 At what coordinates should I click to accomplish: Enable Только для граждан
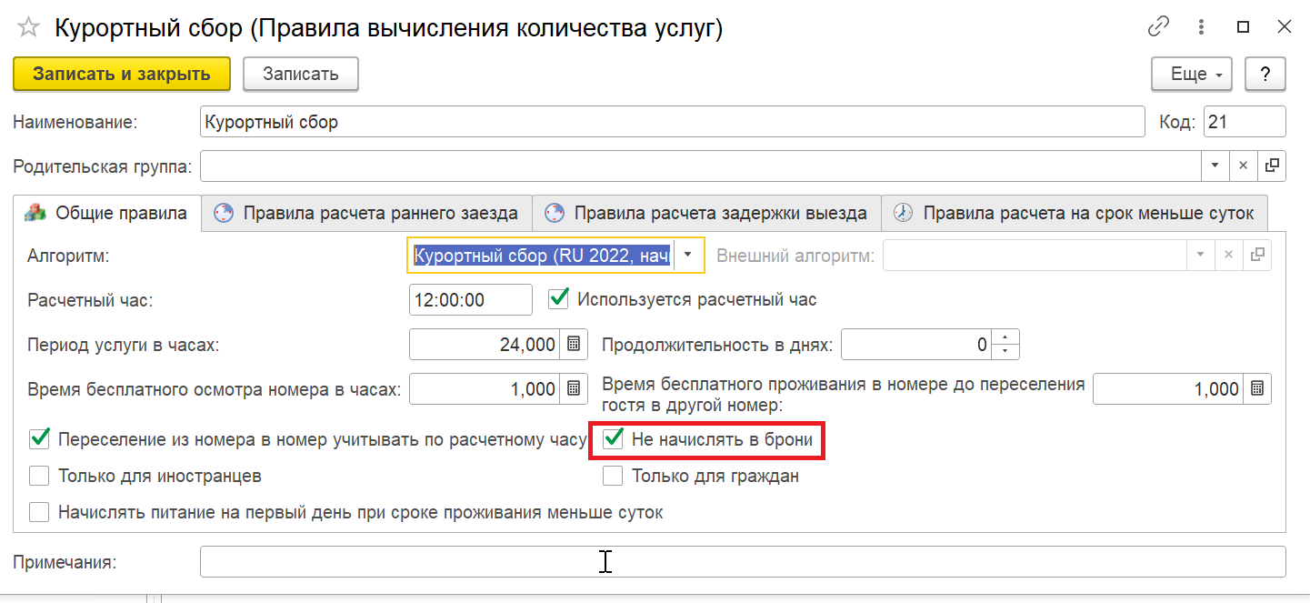614,476
